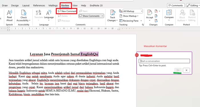Open the EndNote 20 tab
200x107 pixels.
96,5
